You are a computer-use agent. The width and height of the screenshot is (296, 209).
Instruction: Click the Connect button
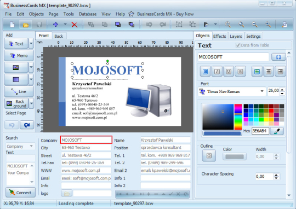[x=20, y=193]
